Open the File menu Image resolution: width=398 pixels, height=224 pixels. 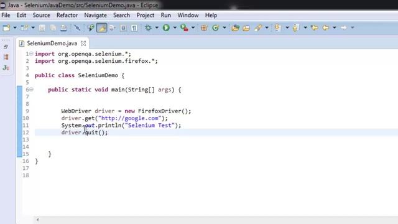[6, 15]
